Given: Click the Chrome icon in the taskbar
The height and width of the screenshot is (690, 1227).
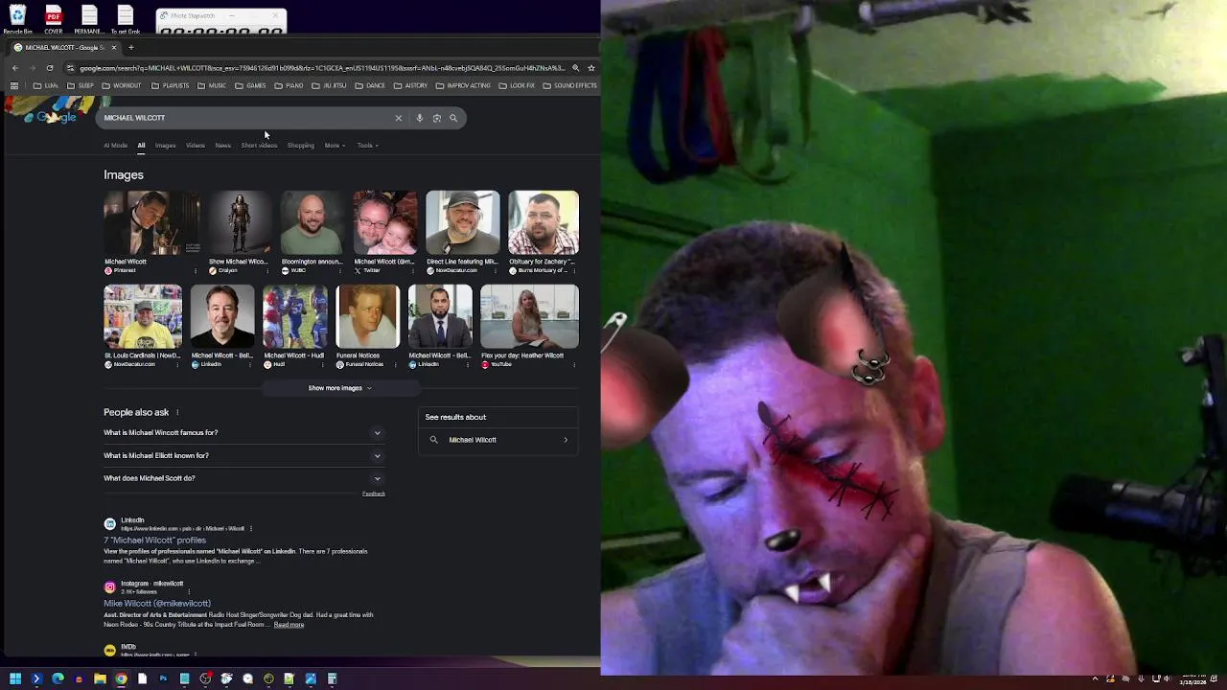Looking at the screenshot, I should point(121,678).
